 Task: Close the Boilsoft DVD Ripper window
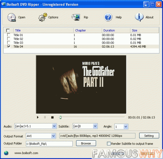pos(159,4)
